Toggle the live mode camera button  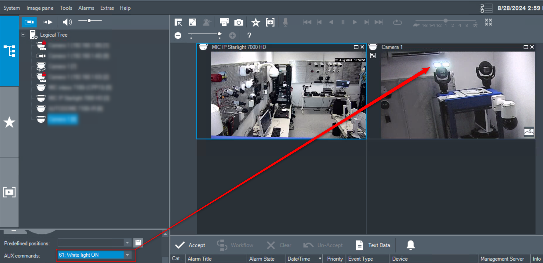pyautogui.click(x=29, y=22)
